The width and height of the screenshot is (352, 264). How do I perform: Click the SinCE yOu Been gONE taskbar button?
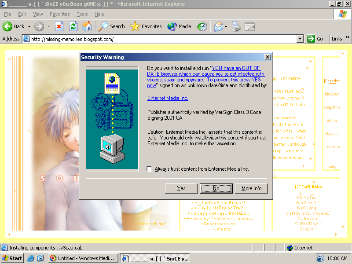(x=155, y=258)
